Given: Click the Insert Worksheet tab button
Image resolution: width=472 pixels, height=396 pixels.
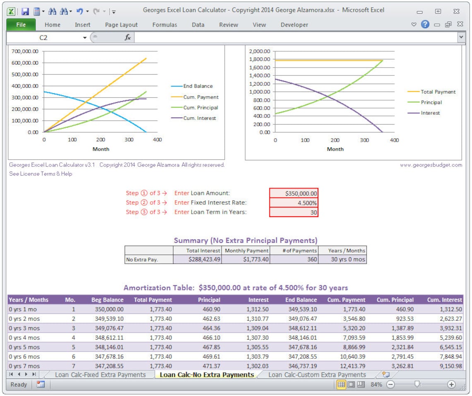Looking at the screenshot, I should 385,374.
